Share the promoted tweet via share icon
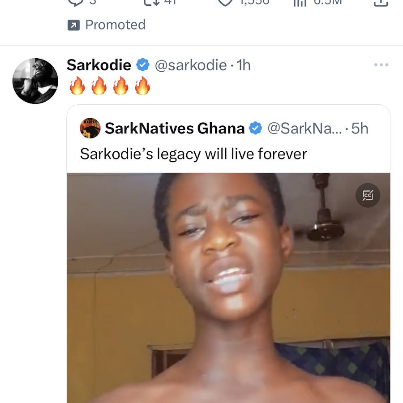The height and width of the screenshot is (403, 403). (381, 3)
